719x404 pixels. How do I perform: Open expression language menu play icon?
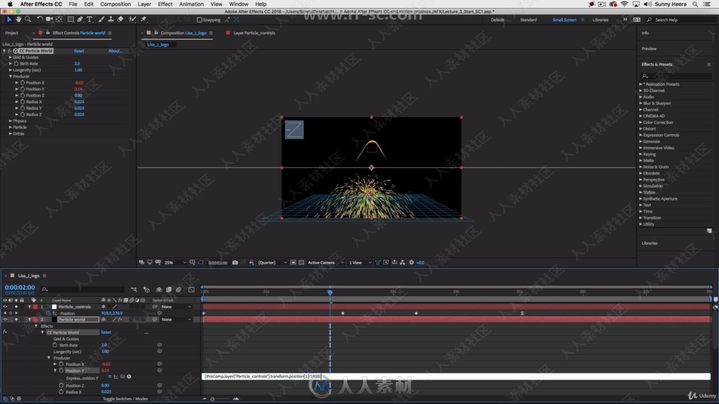(x=129, y=377)
